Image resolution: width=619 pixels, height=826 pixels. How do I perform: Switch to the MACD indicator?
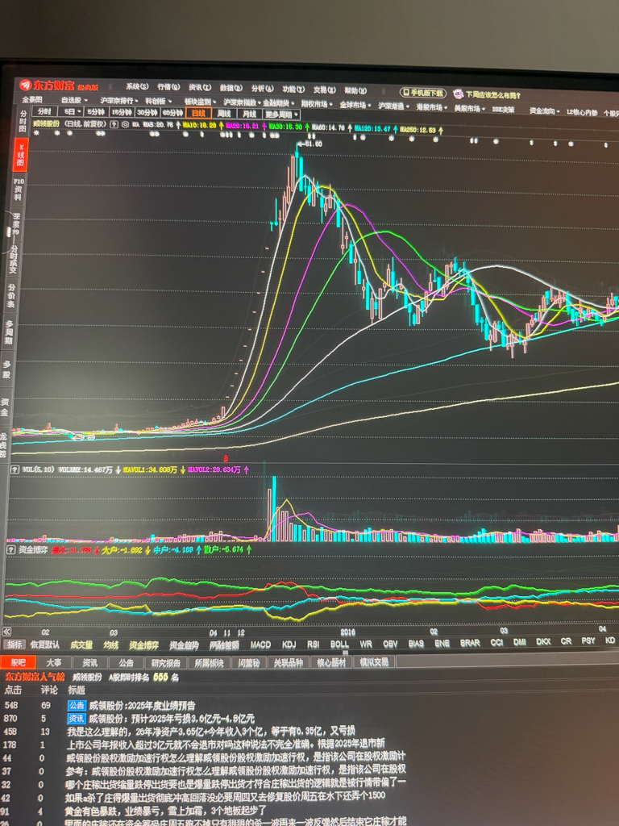coord(260,645)
